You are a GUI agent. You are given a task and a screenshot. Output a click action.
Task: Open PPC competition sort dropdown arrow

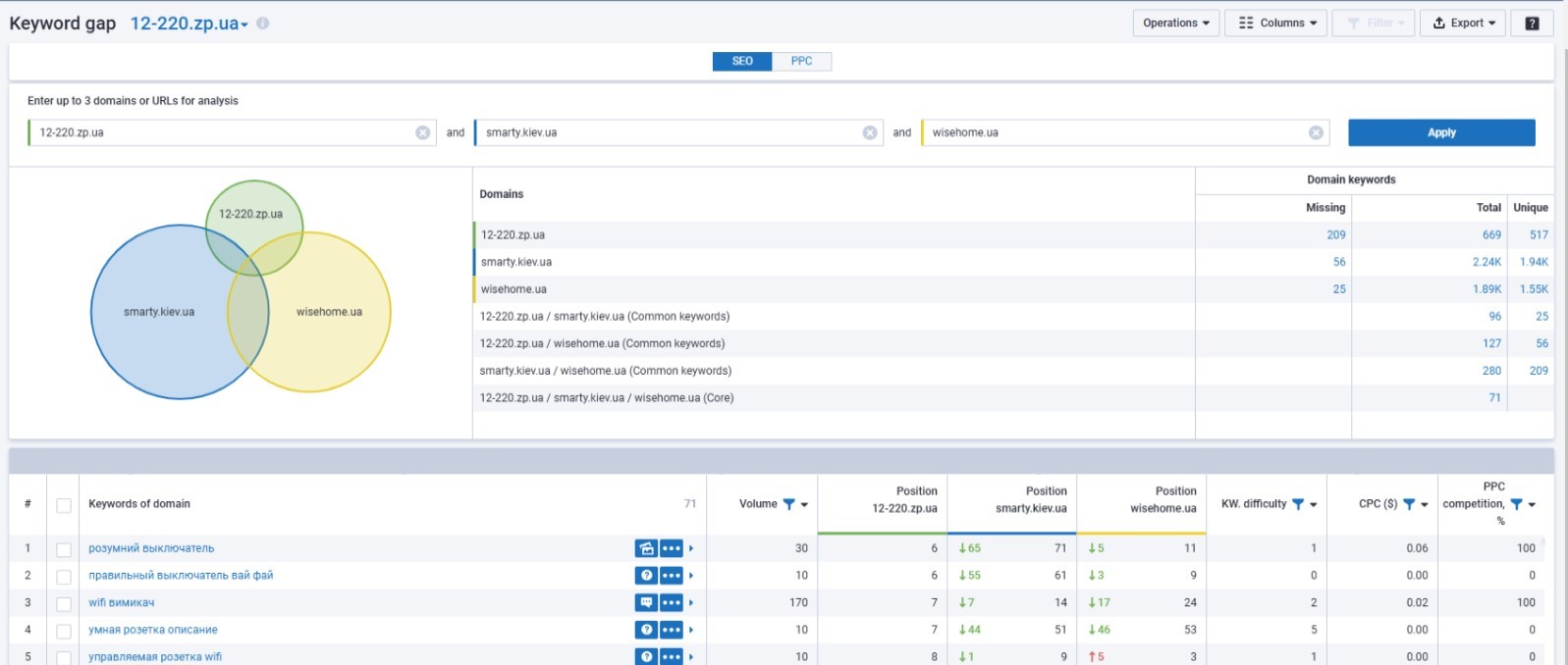pos(1532,505)
